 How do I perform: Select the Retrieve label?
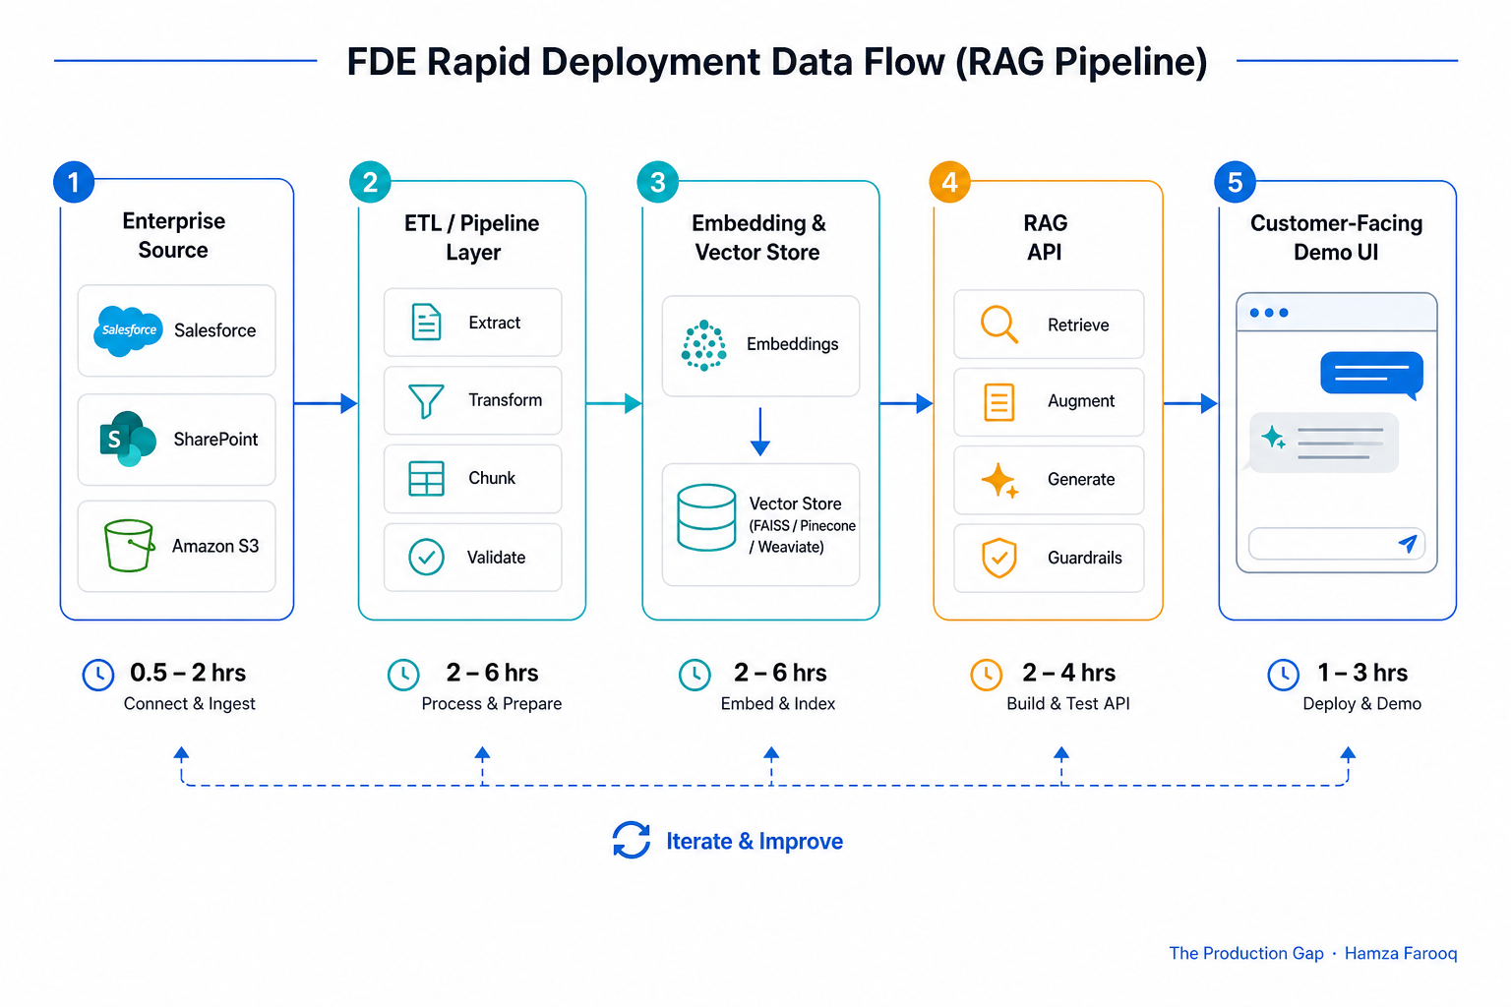pos(1078,326)
